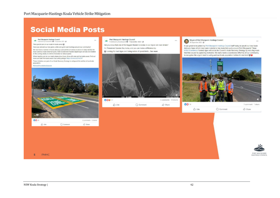The image size is (280, 198).
Task: Open 'Mayor of Port Macquarie Hastings Council' page name
Action: [206, 40]
